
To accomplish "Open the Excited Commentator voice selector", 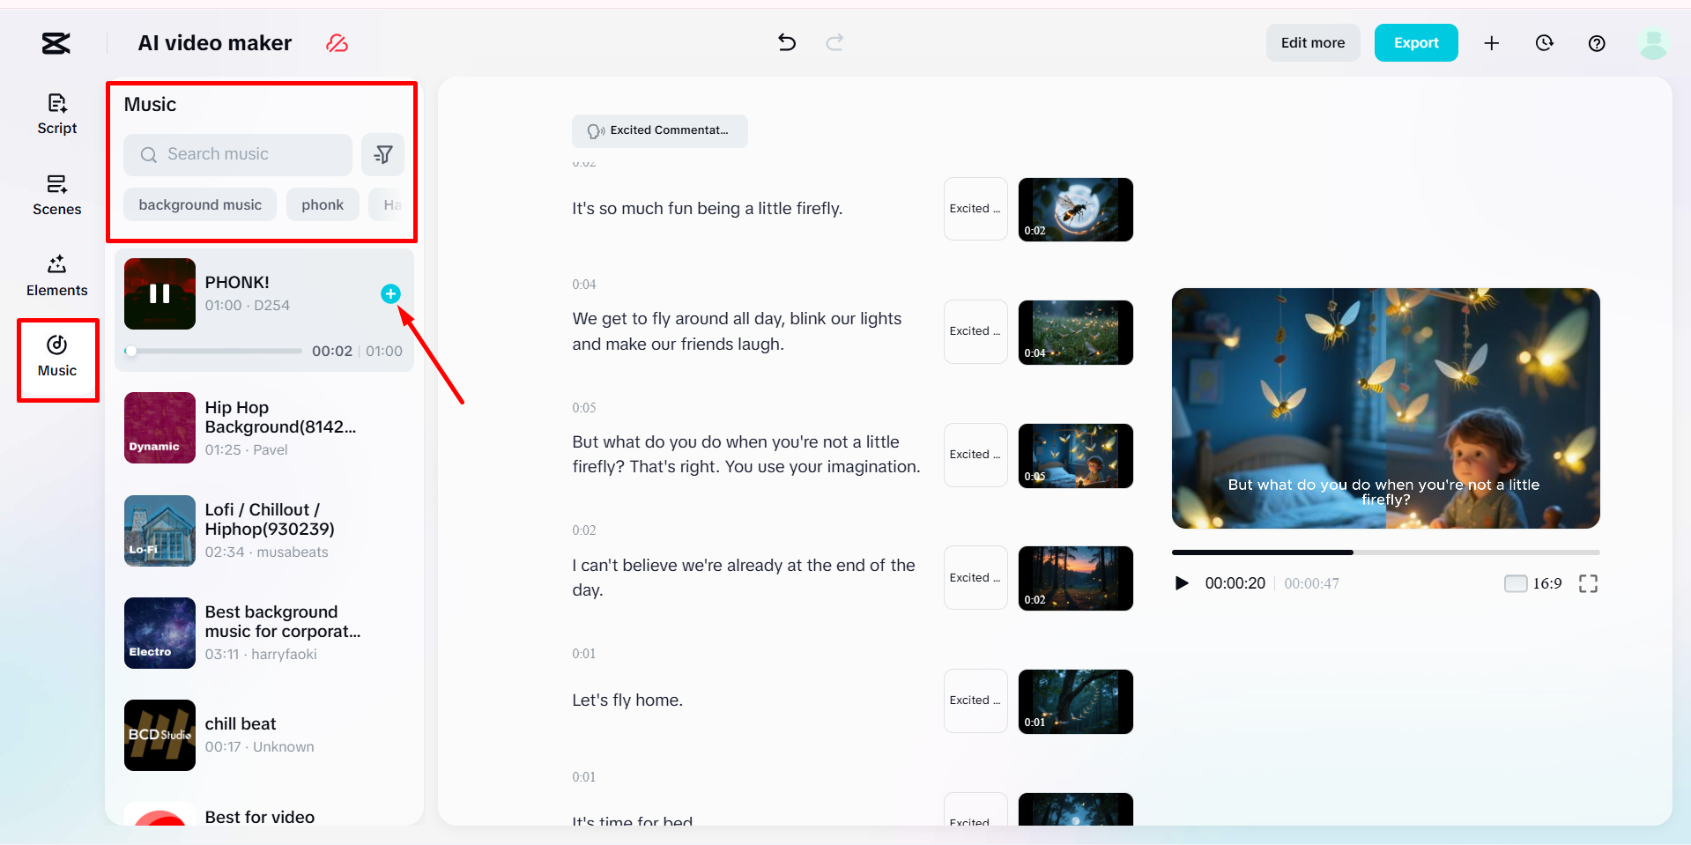I will coord(660,130).
